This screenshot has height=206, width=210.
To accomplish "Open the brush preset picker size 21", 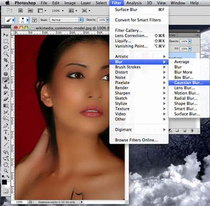I will click(x=24, y=20).
